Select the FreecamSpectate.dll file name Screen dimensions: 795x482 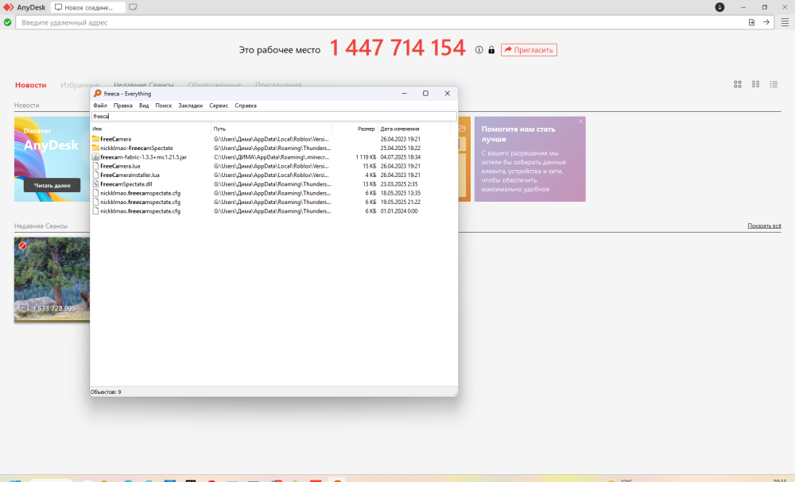126,184
